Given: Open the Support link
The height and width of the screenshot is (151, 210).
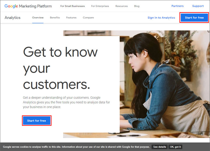Looking at the screenshot, I should point(198,6).
